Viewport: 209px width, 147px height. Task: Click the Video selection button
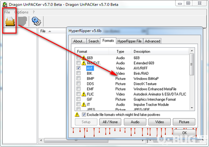160,122
